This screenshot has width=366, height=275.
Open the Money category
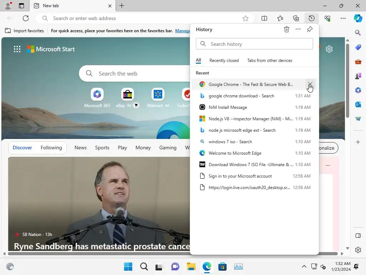coord(143,148)
